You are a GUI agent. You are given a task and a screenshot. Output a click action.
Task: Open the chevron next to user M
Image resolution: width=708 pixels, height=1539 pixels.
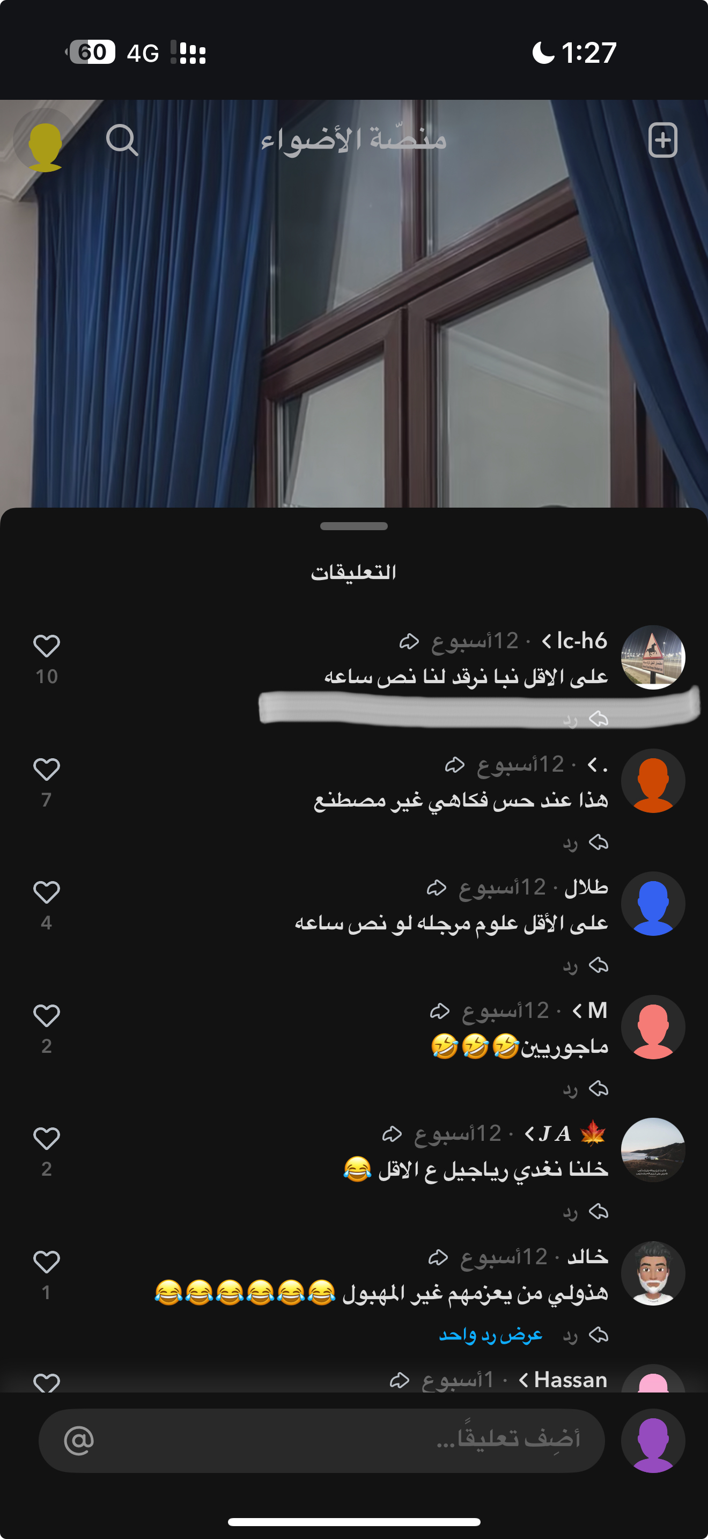click(577, 1011)
